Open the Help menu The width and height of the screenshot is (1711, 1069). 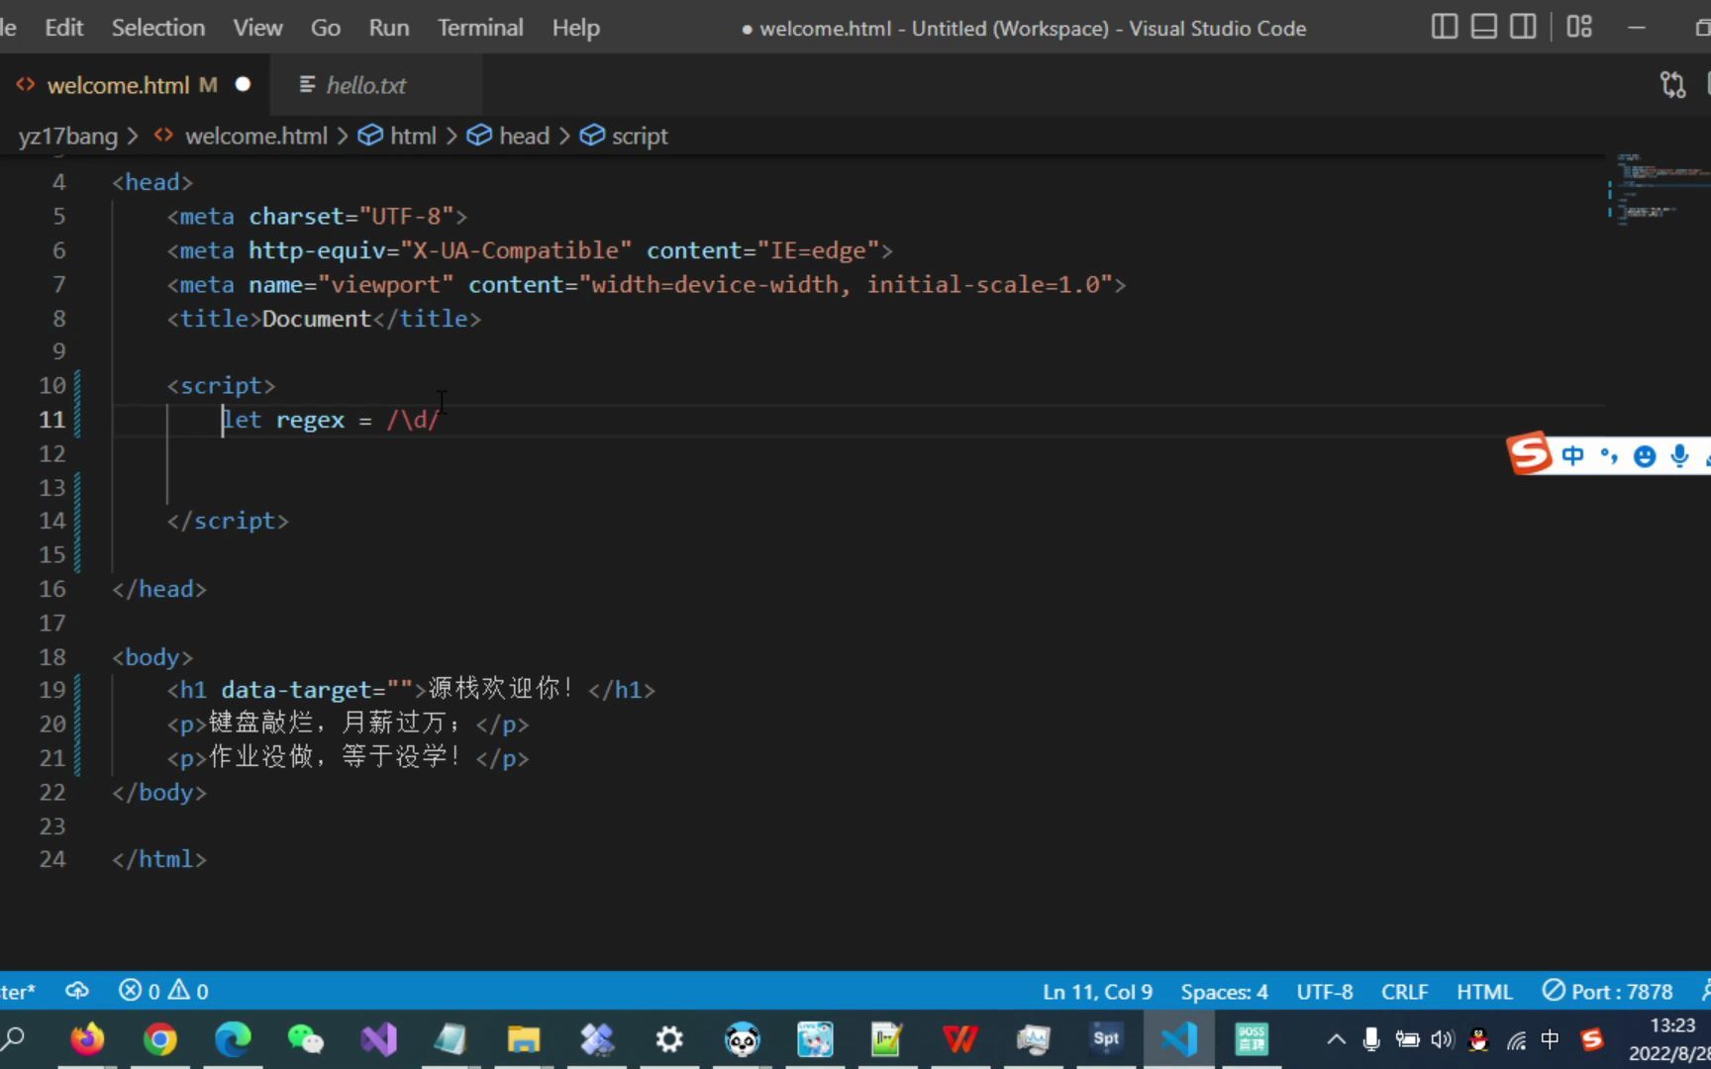tap(576, 28)
